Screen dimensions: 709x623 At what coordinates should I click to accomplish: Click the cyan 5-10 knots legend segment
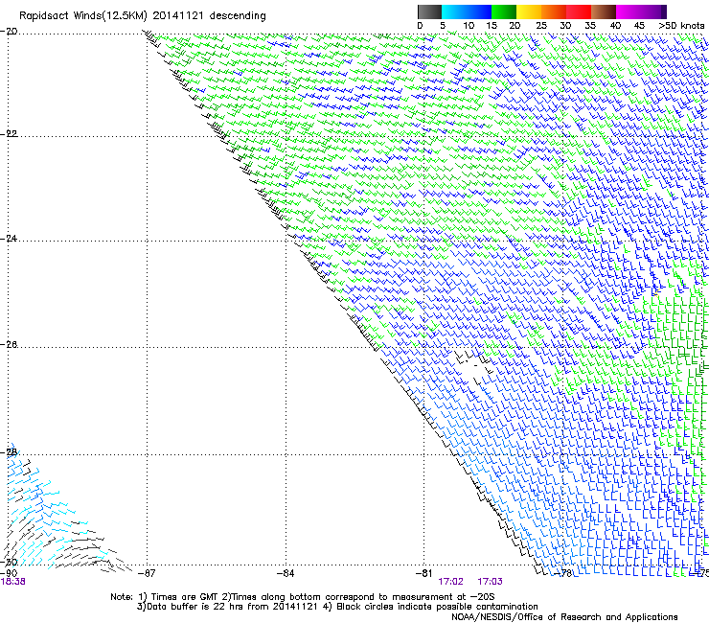[x=454, y=12]
